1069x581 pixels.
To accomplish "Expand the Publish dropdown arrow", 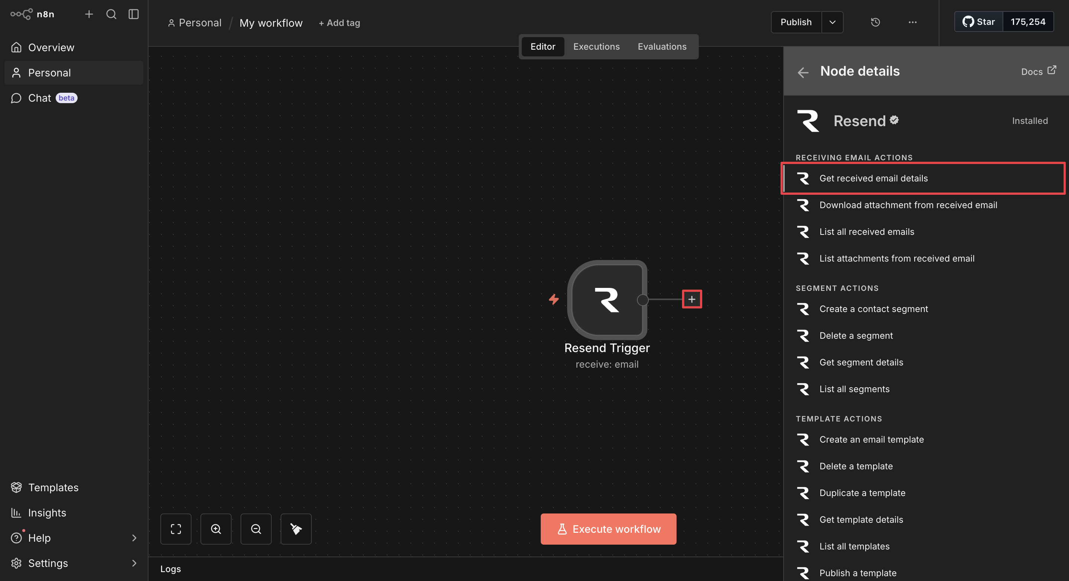I will click(833, 22).
